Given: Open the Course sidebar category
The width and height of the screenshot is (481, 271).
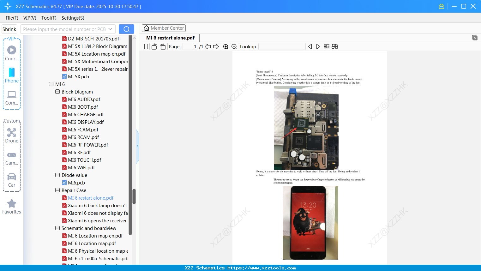Looking at the screenshot, I should pyautogui.click(x=12, y=53).
